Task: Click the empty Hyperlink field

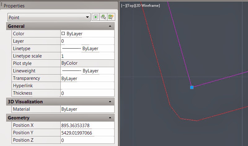Action: click(x=87, y=86)
